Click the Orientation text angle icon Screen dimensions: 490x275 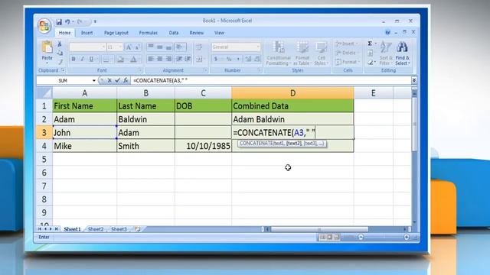pos(179,47)
